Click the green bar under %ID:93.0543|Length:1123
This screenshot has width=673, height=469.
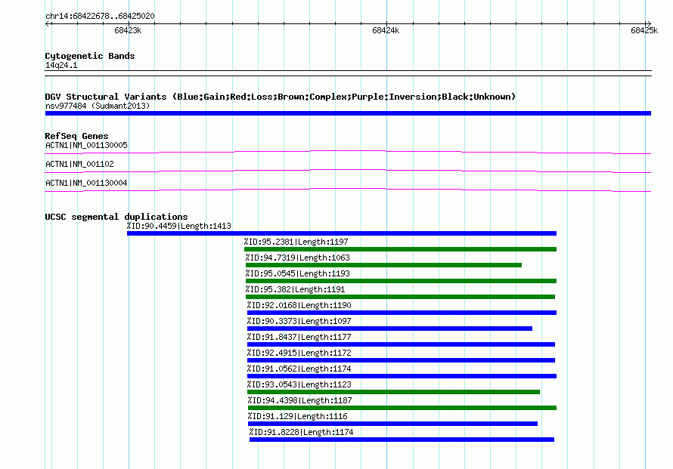tap(393, 392)
